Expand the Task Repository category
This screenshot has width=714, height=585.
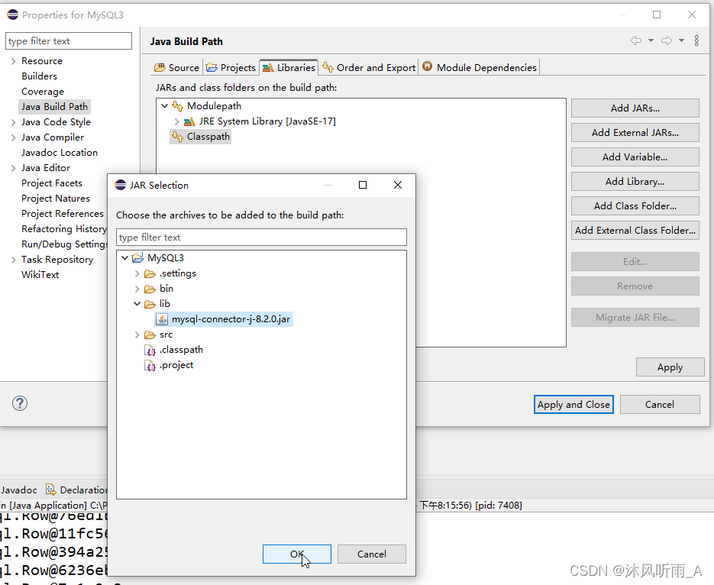[13, 260]
